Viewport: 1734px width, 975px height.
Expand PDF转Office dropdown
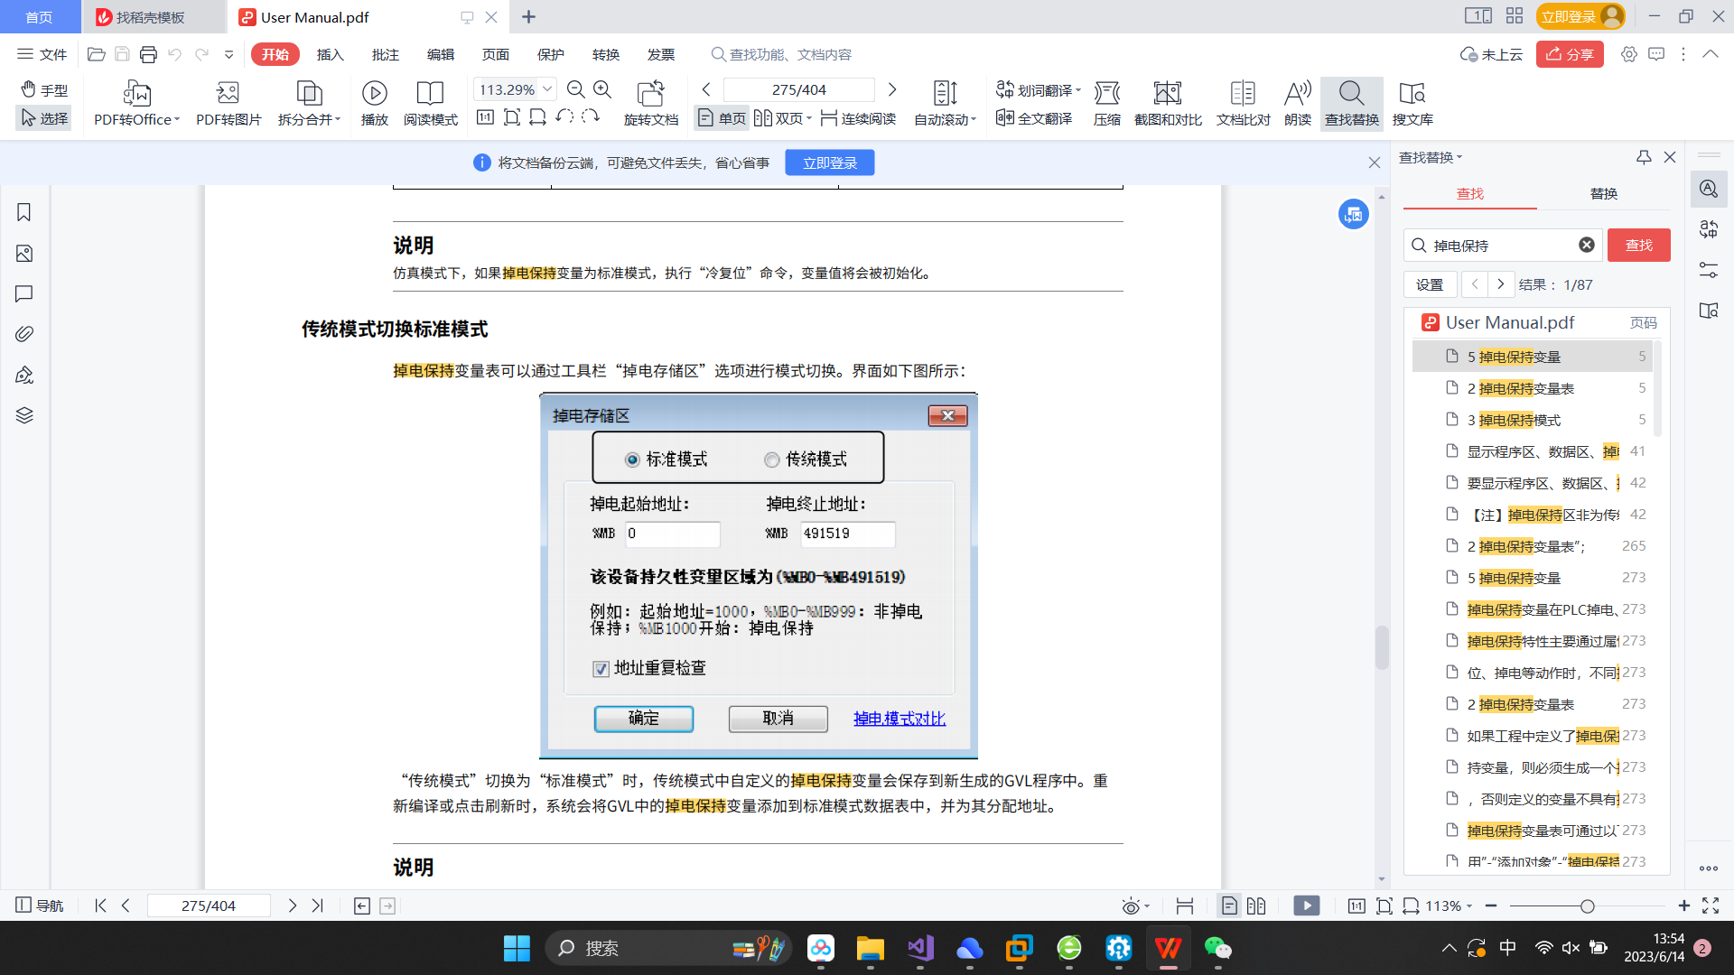tap(177, 119)
